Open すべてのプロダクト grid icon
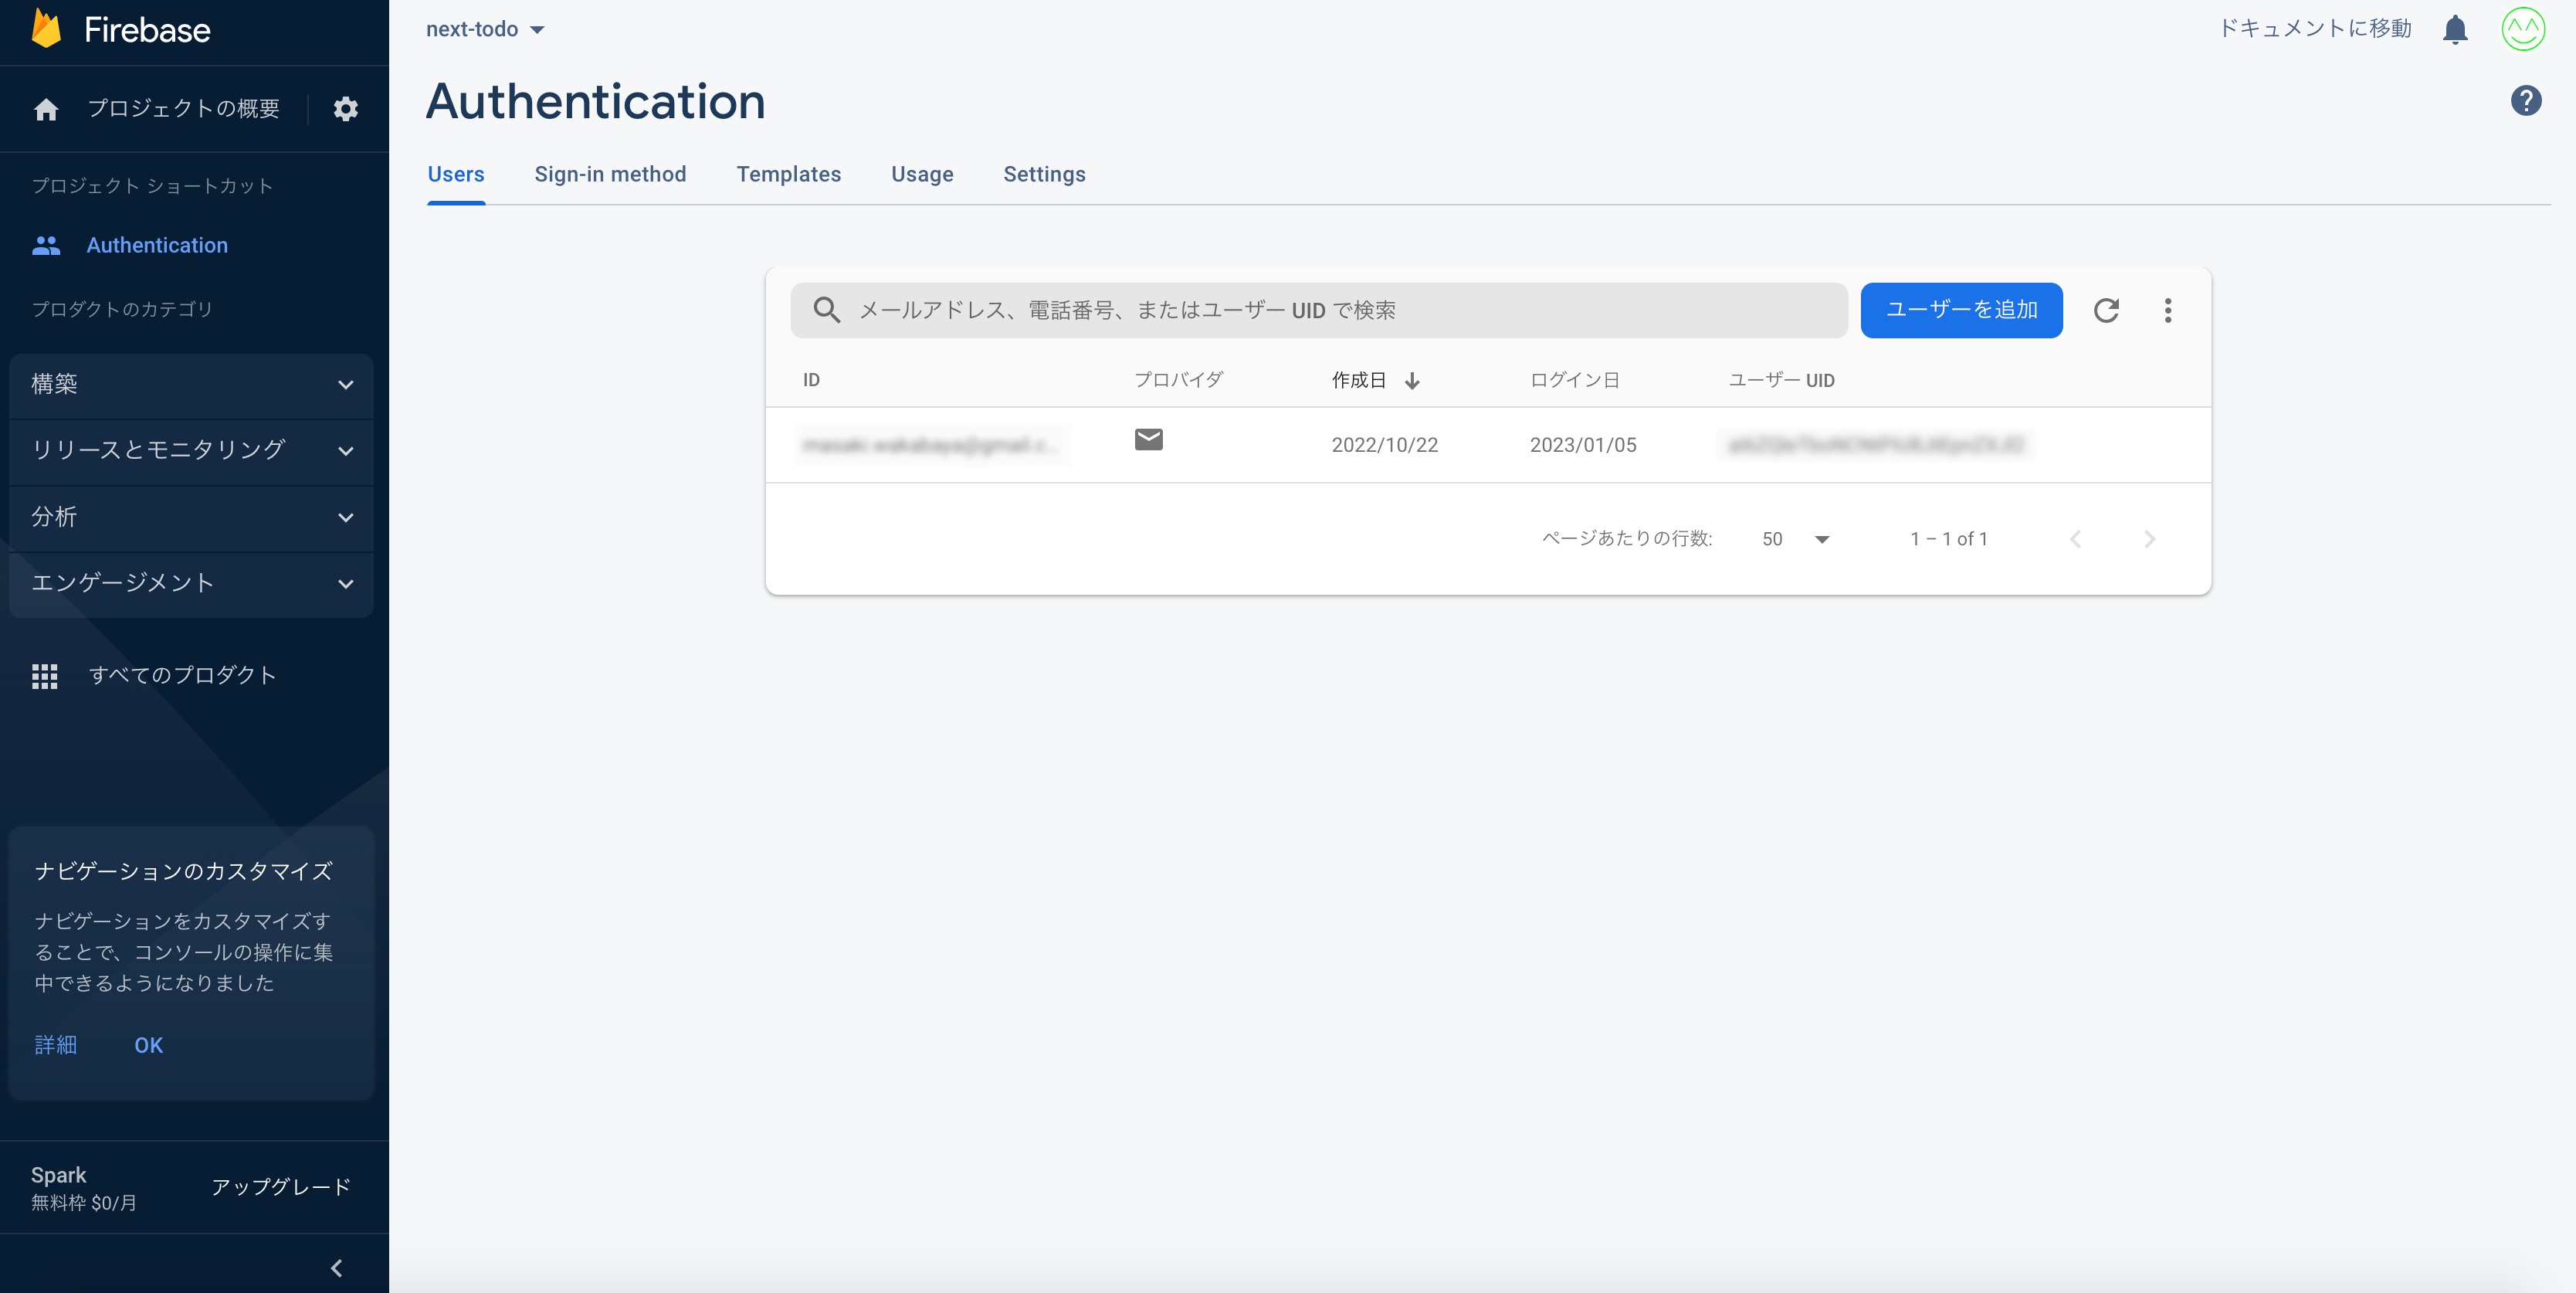The height and width of the screenshot is (1293, 2576). (x=45, y=675)
